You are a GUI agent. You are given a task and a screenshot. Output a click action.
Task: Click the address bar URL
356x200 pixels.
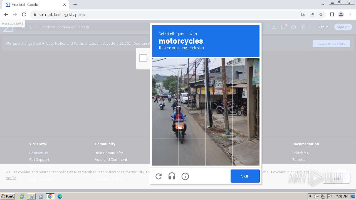click(x=62, y=14)
